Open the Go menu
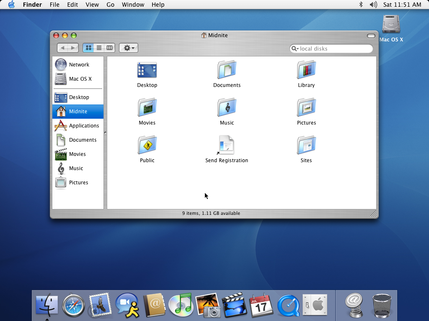The width and height of the screenshot is (429, 321). [x=110, y=5]
